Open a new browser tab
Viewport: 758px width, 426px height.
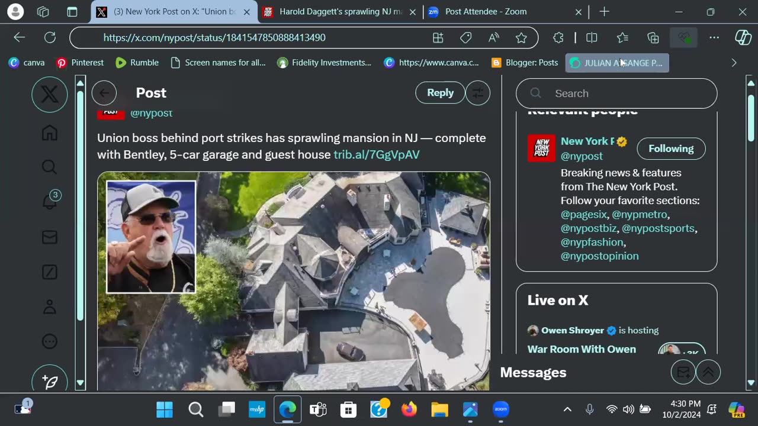point(604,12)
